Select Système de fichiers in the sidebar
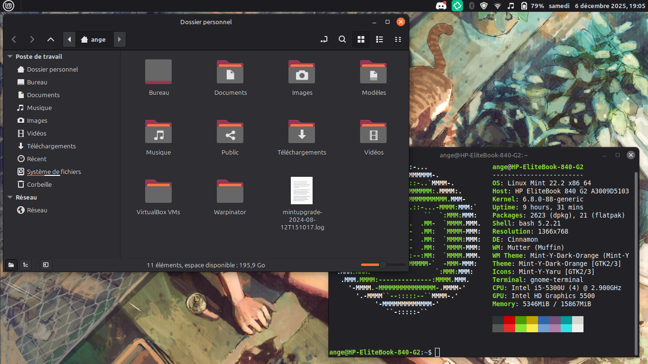 (54, 172)
